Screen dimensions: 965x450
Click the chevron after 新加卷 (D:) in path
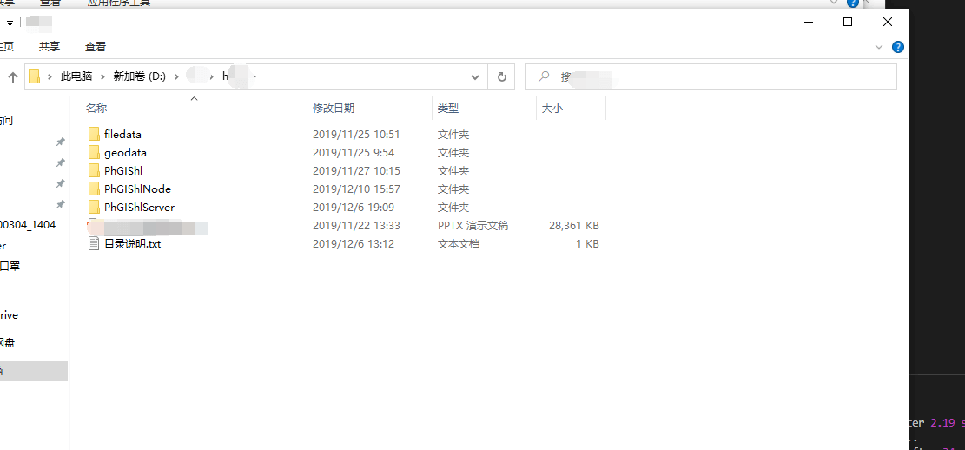(x=175, y=76)
